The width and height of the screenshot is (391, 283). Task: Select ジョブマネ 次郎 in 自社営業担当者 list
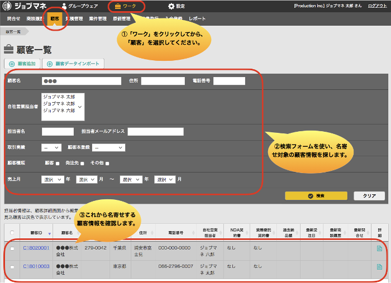(59, 104)
